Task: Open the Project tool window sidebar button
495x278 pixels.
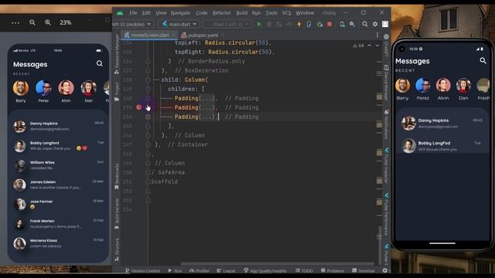Action: (x=117, y=91)
